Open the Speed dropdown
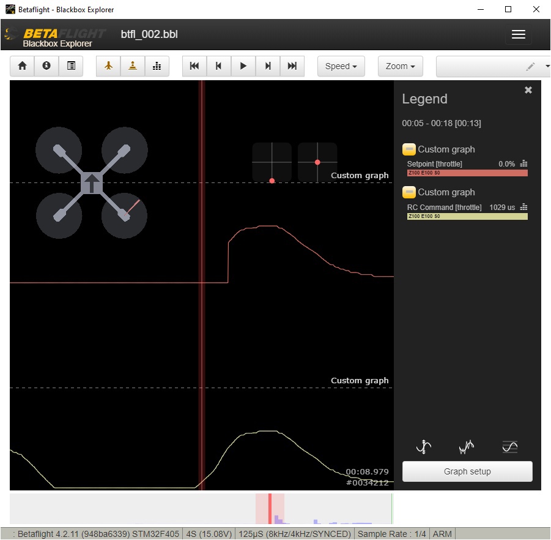Image resolution: width=551 pixels, height=540 pixels. point(341,66)
